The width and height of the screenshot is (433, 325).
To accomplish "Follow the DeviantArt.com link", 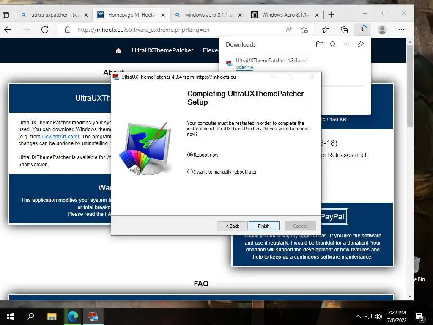I will tap(60, 137).
